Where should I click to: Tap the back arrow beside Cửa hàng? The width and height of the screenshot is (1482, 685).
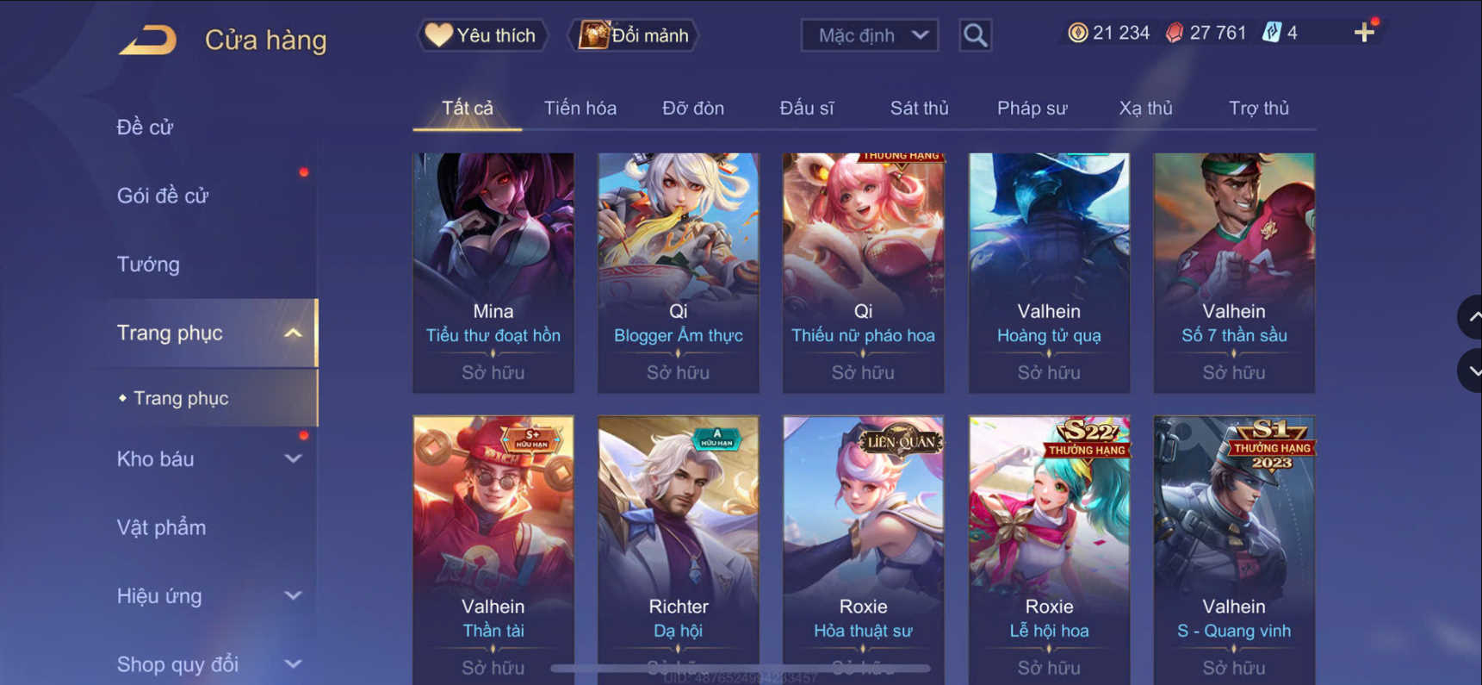(148, 40)
